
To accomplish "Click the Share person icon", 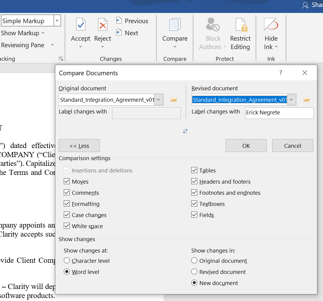I will tap(305, 5).
